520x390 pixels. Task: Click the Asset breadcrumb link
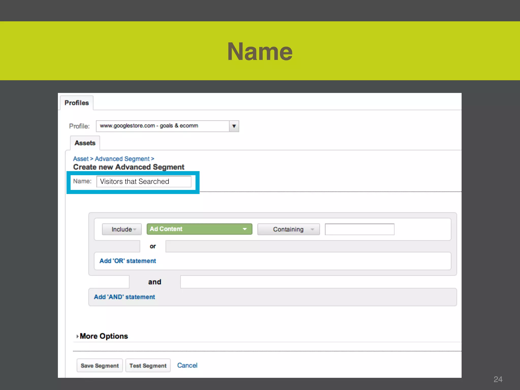tap(81, 159)
